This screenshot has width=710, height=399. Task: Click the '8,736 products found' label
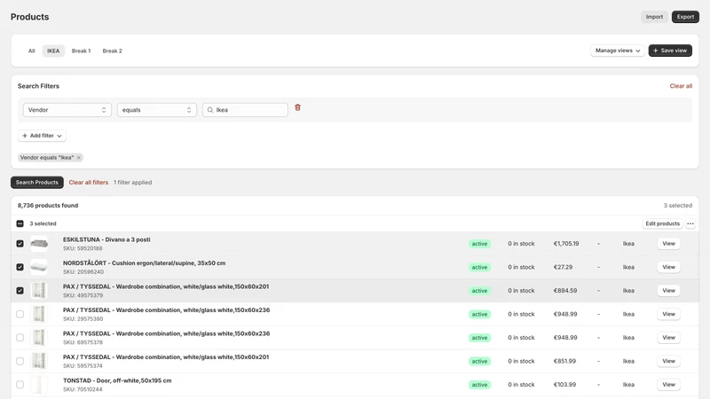48,206
